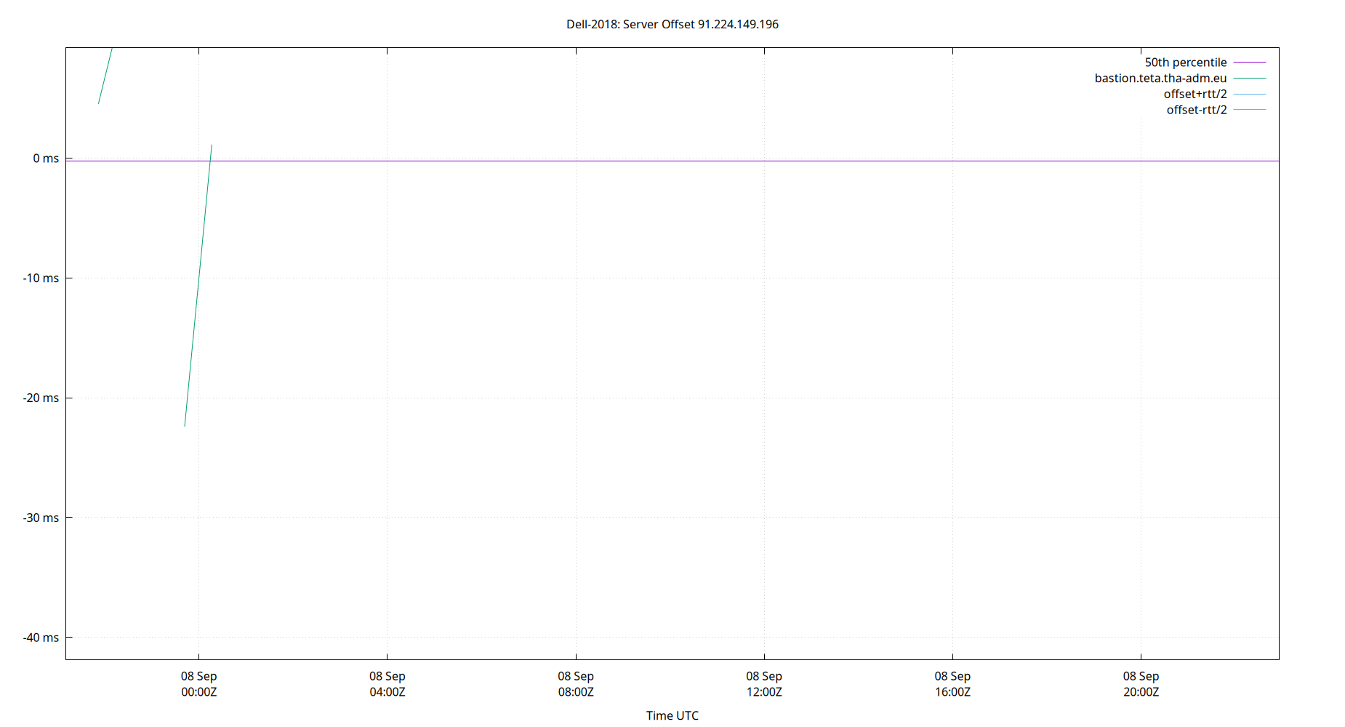Click the '-40 ms' y-axis label
The image size is (1345, 727).
(x=41, y=638)
